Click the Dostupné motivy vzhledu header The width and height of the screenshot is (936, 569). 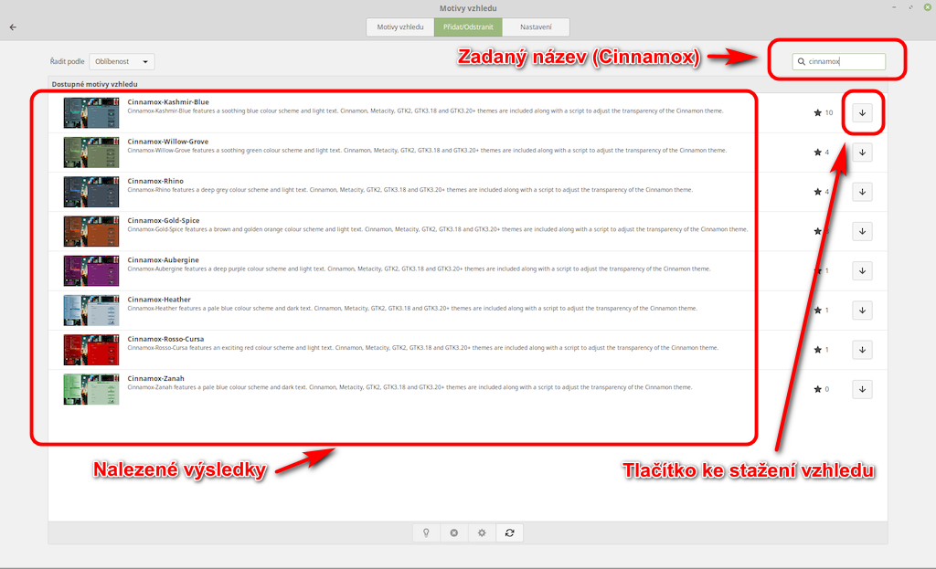point(94,84)
